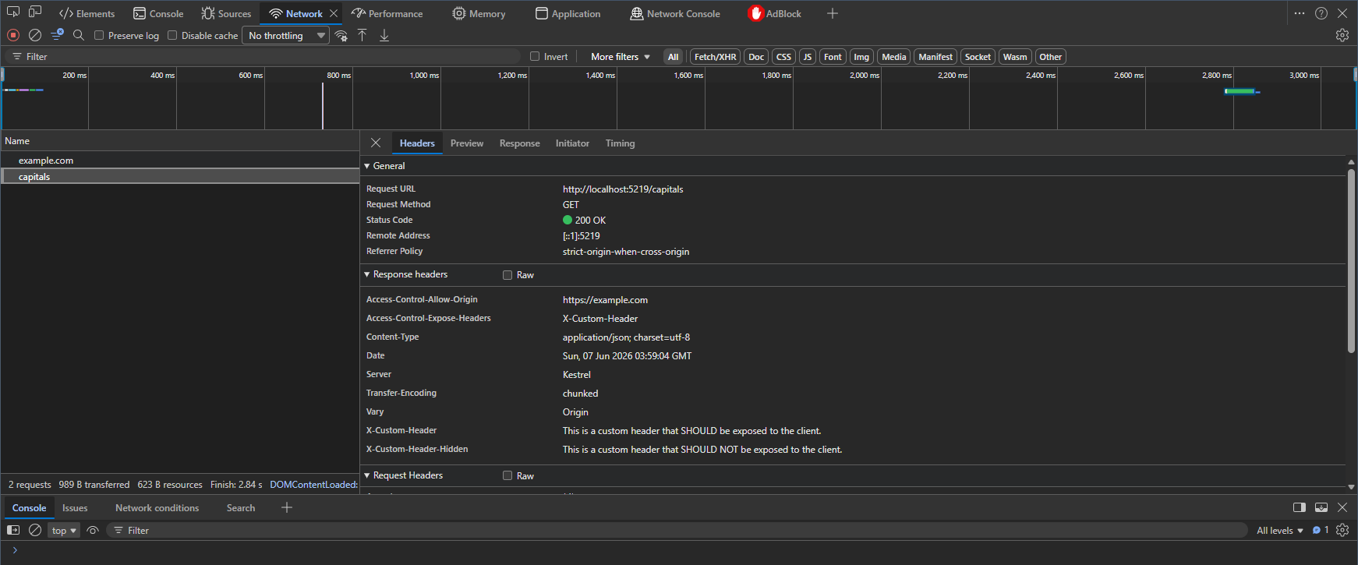Viewport: 1358px width, 565px height.
Task: Open the No throttling dropdown
Action: click(x=286, y=35)
